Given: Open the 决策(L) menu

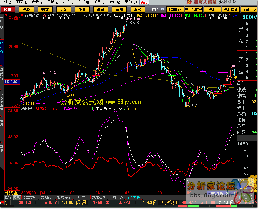Looking at the screenshot, I should pyautogui.click(x=69, y=2).
